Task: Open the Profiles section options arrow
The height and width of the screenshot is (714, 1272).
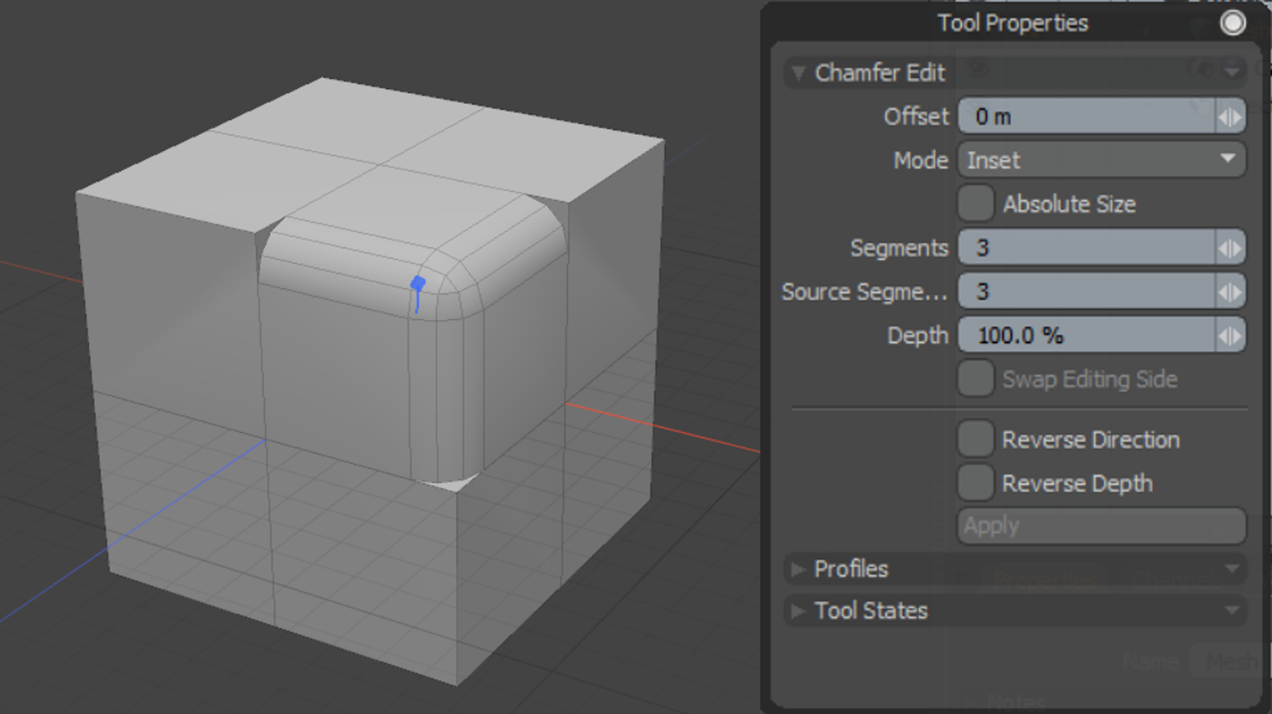Action: pyautogui.click(x=1231, y=569)
